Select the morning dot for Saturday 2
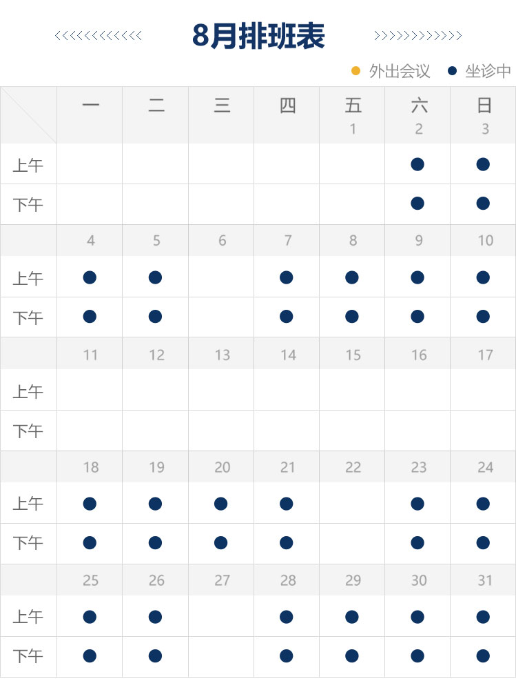The width and height of the screenshot is (516, 690). [x=417, y=164]
